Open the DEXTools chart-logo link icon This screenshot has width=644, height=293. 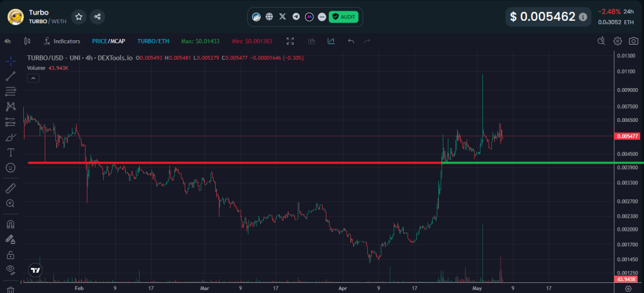(x=257, y=17)
